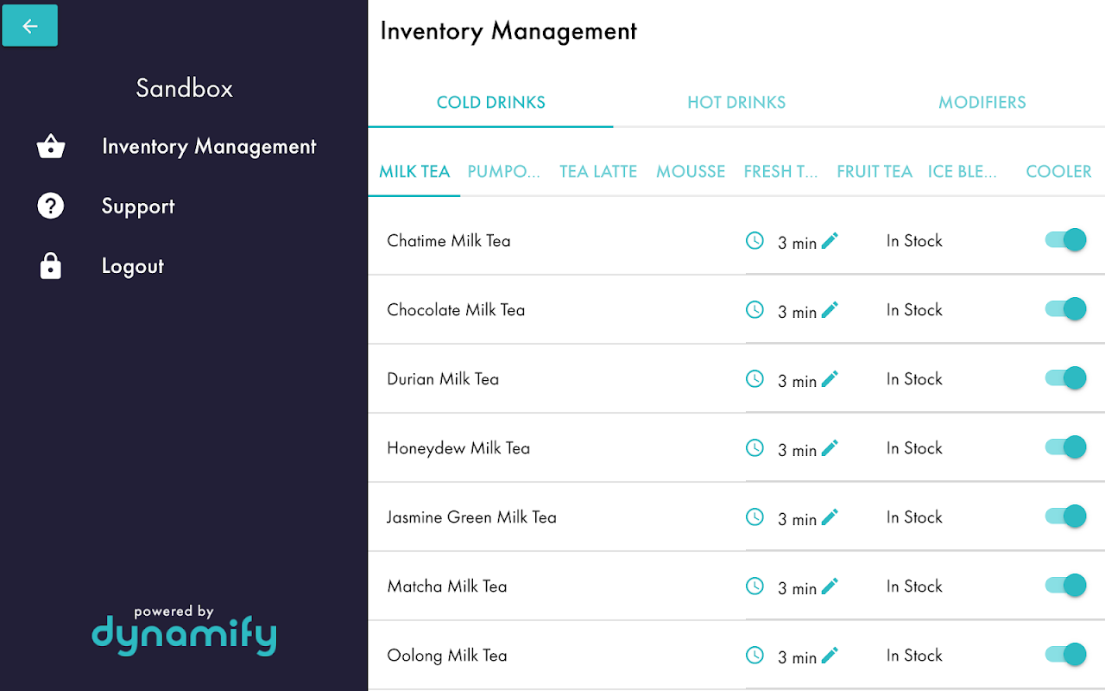Click the Inventory Management basket icon
Viewport: 1105px width, 691px height.
[51, 147]
